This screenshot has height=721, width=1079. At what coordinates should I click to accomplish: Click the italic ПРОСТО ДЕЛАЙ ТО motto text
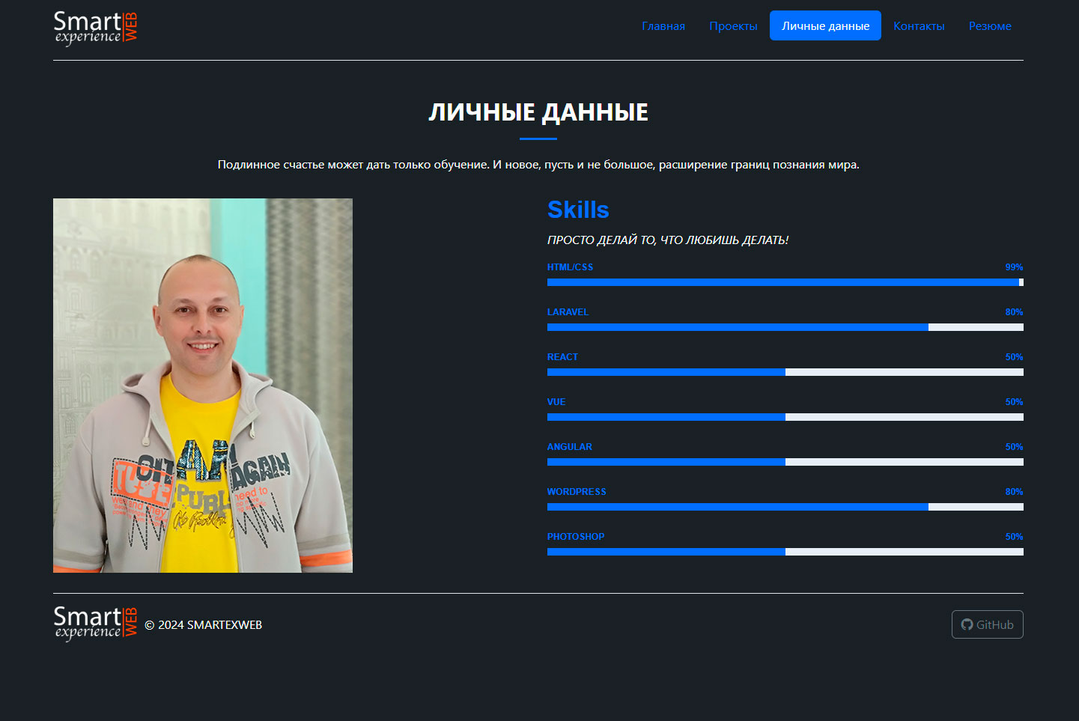point(667,240)
